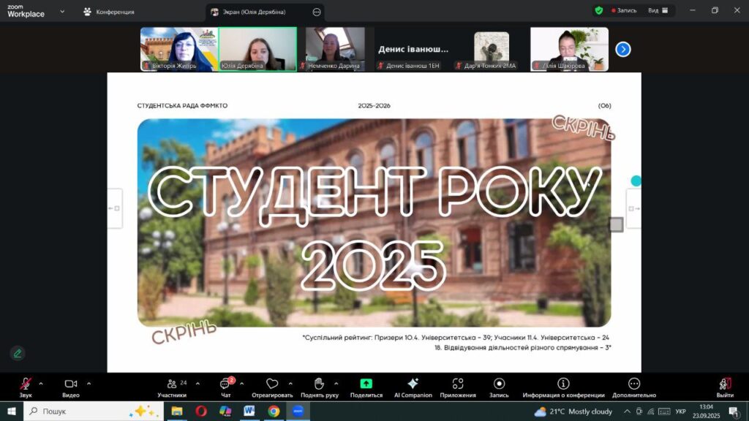Show next participants with blue arrow
This screenshot has height=421, width=749.
point(622,49)
